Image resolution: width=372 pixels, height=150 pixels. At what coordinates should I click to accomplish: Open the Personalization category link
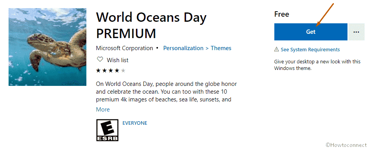(x=183, y=48)
